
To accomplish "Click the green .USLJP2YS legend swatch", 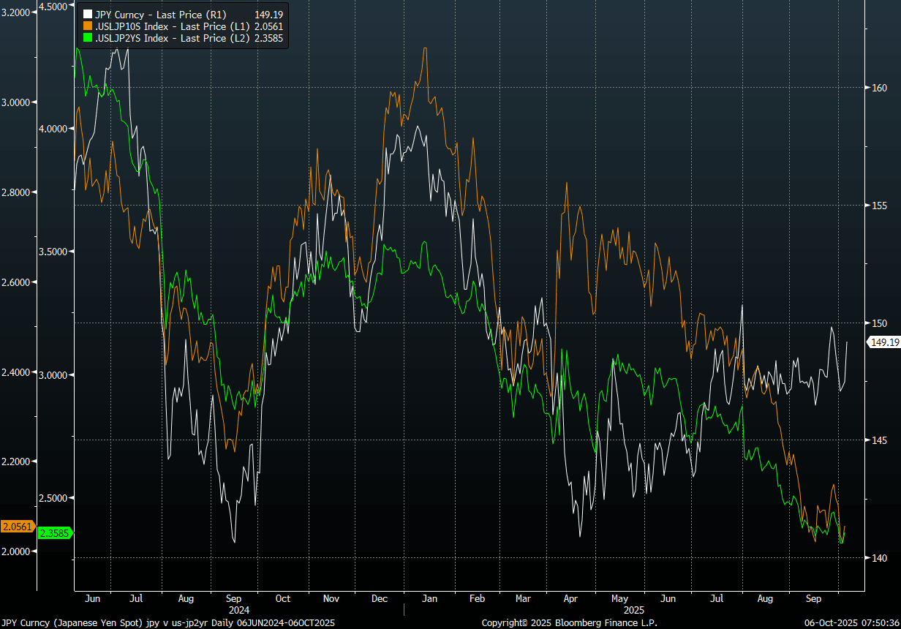I will (x=88, y=37).
